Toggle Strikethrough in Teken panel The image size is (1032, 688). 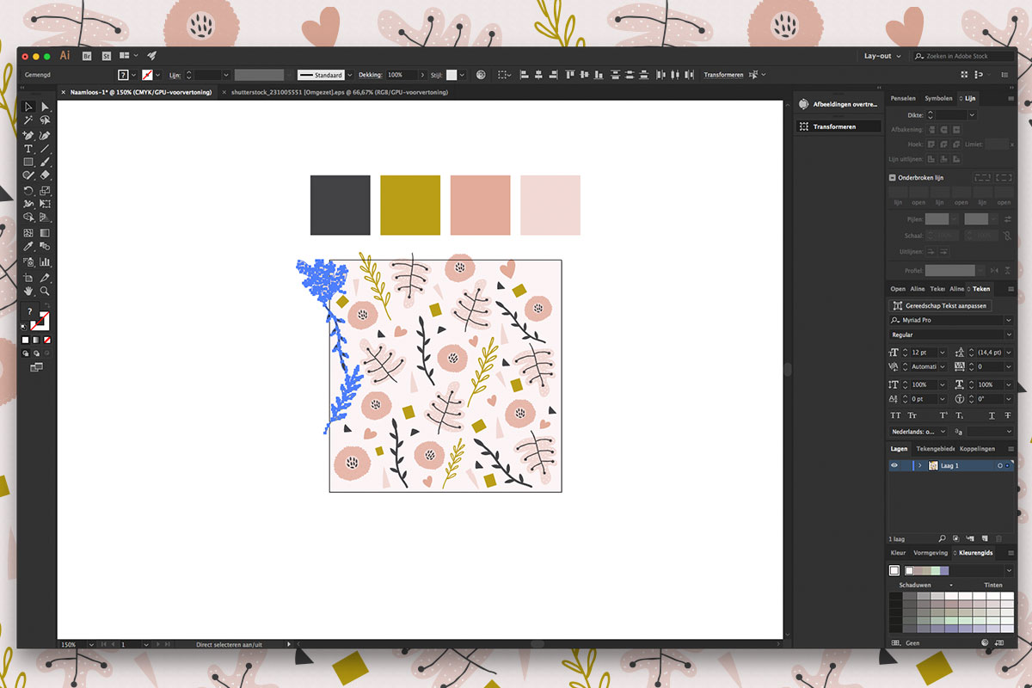click(x=1007, y=415)
